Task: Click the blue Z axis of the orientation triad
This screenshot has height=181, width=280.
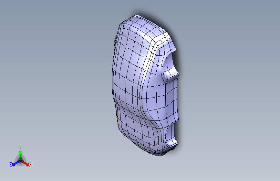Action: [x=16, y=163]
